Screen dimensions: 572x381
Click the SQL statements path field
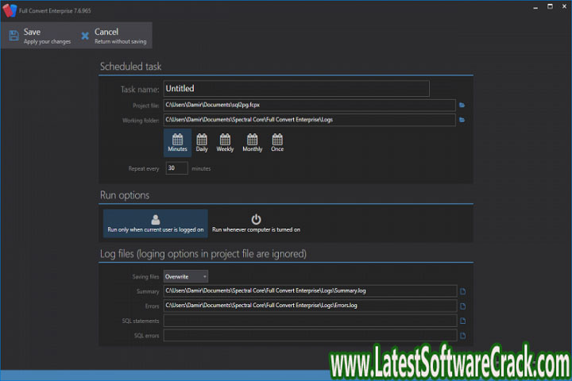pyautogui.click(x=310, y=321)
